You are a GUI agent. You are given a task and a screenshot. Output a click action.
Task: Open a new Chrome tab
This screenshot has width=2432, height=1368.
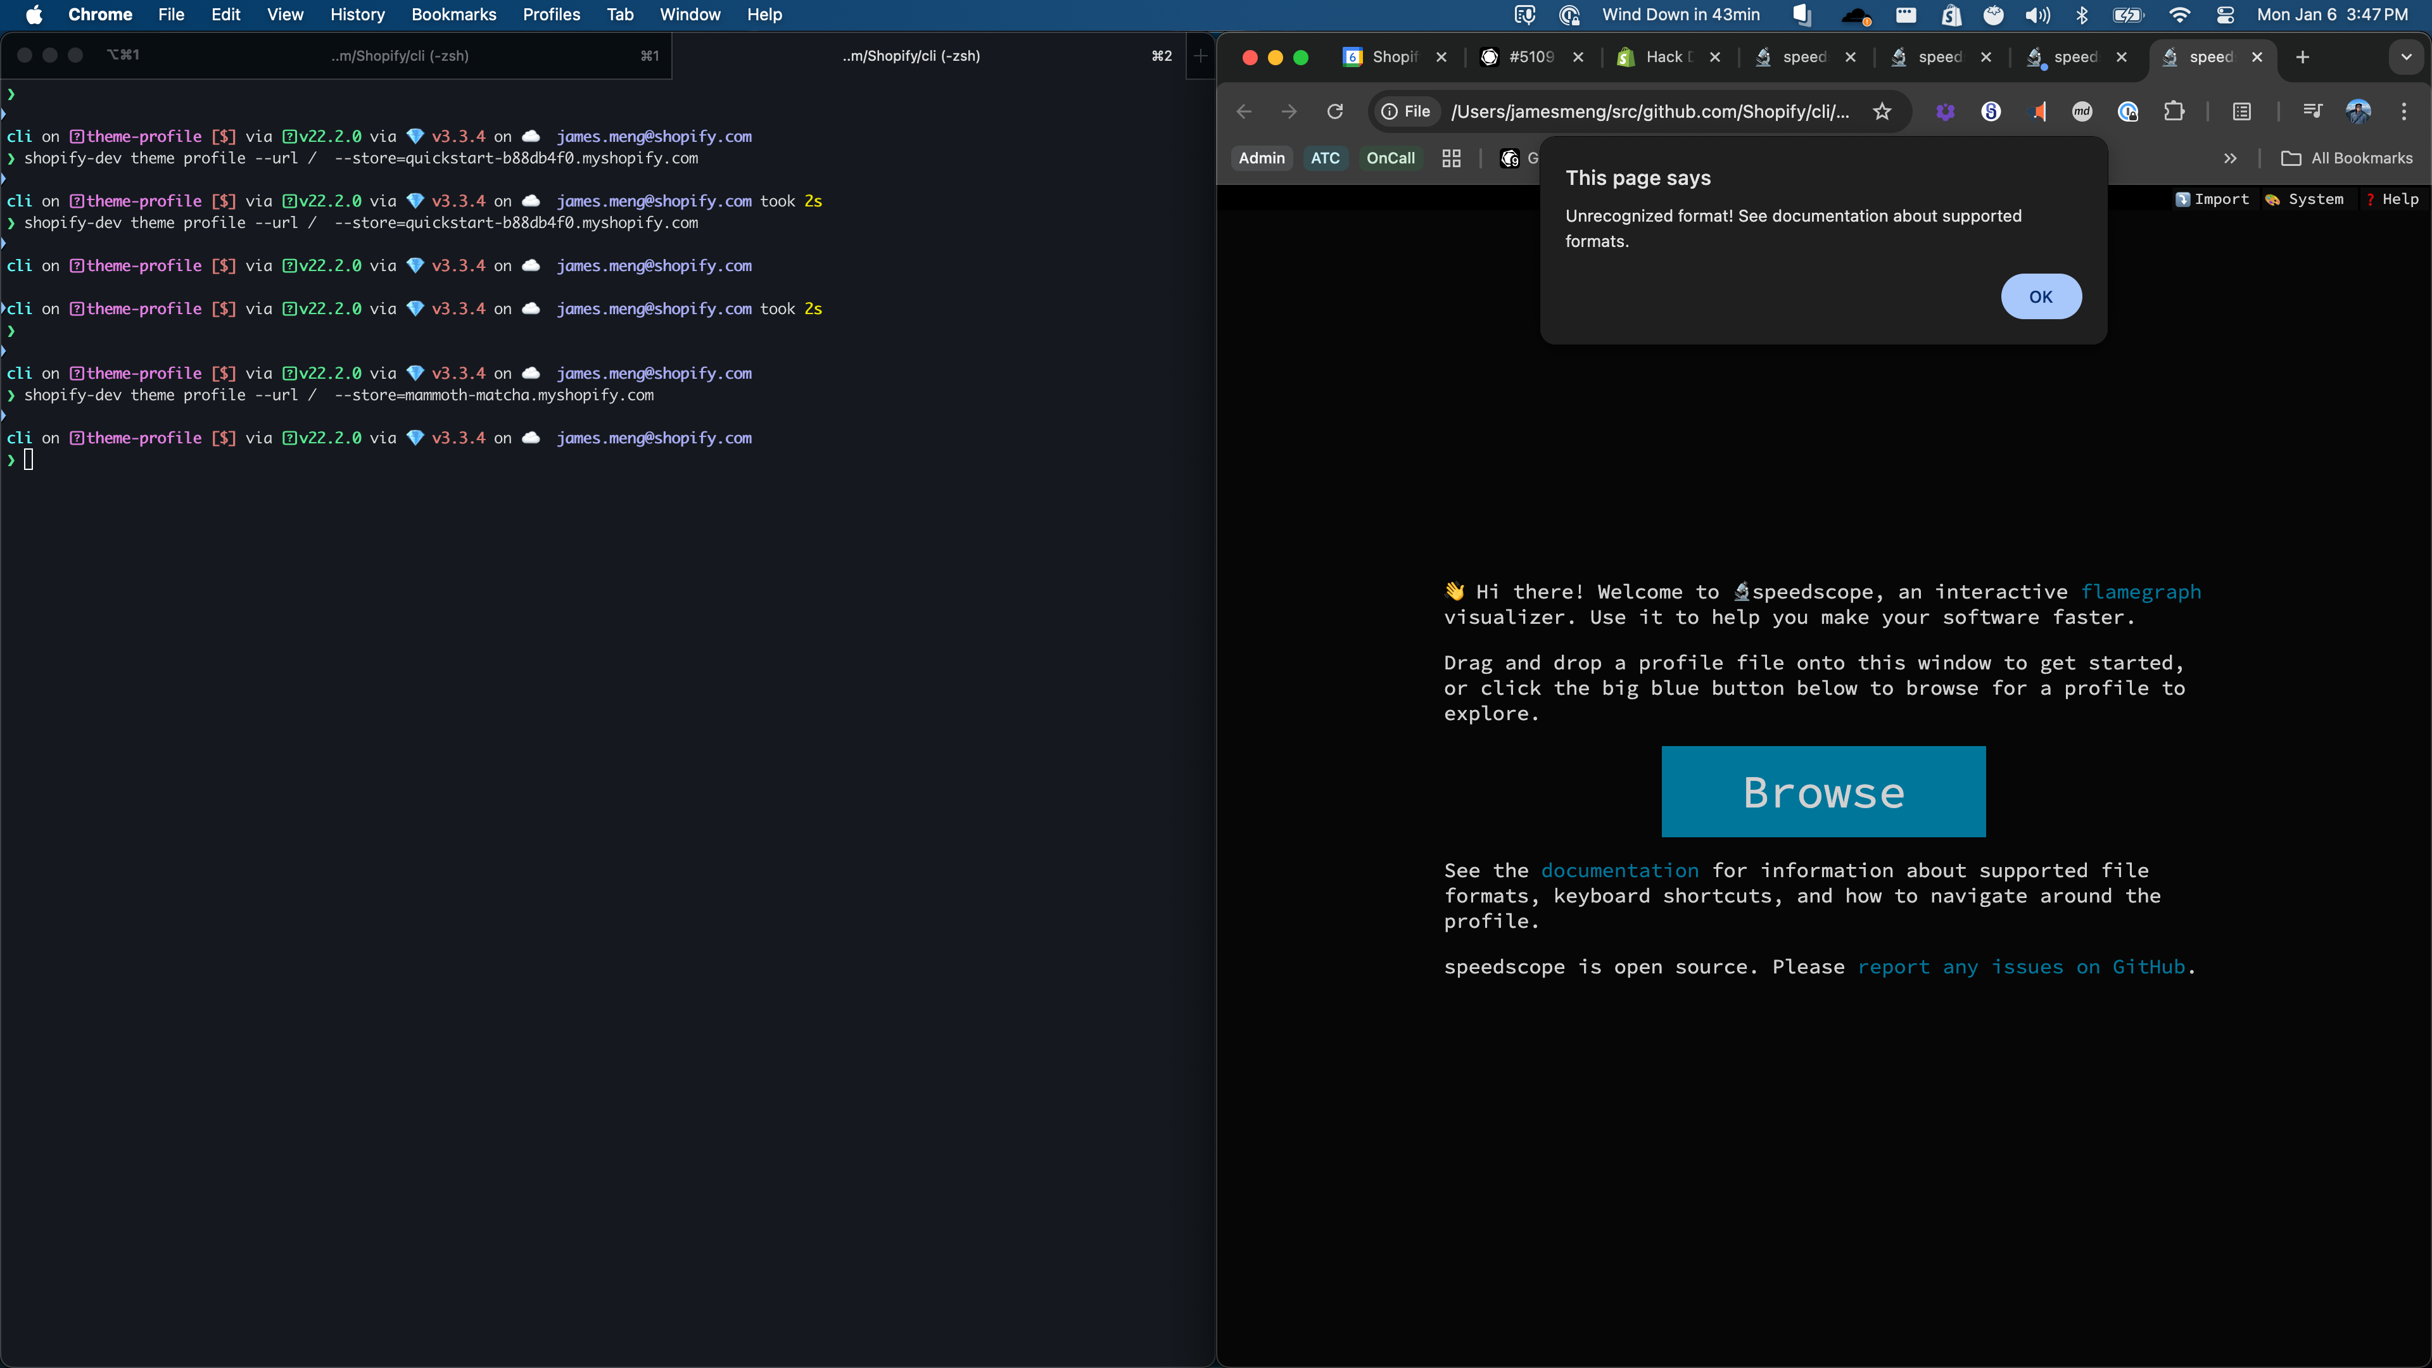pyautogui.click(x=2303, y=56)
